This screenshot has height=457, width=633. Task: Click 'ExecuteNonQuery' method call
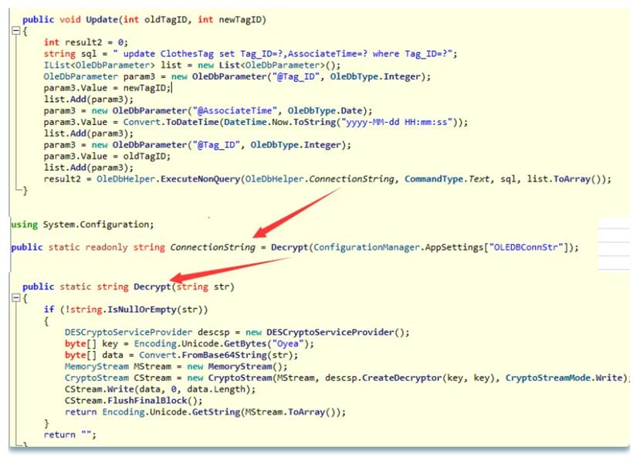click(200, 179)
